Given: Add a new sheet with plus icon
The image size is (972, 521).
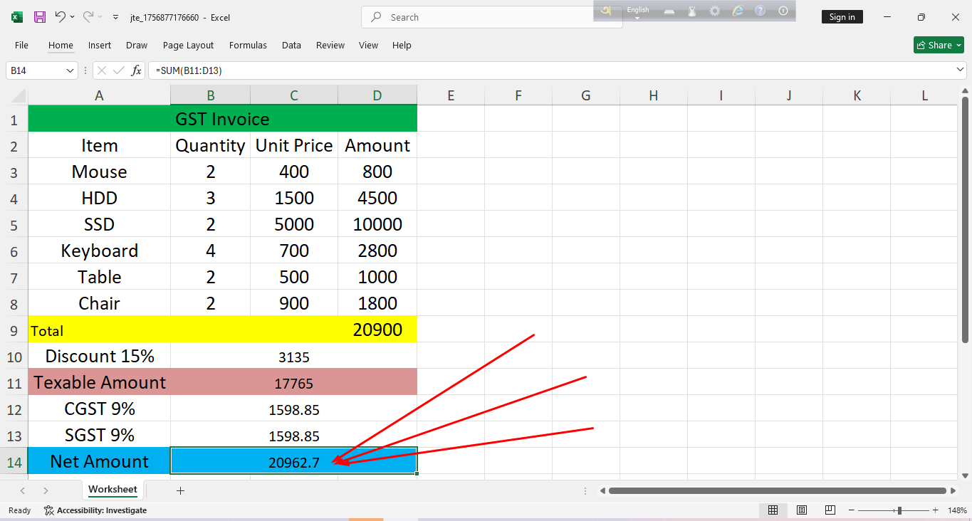Looking at the screenshot, I should click(x=180, y=490).
